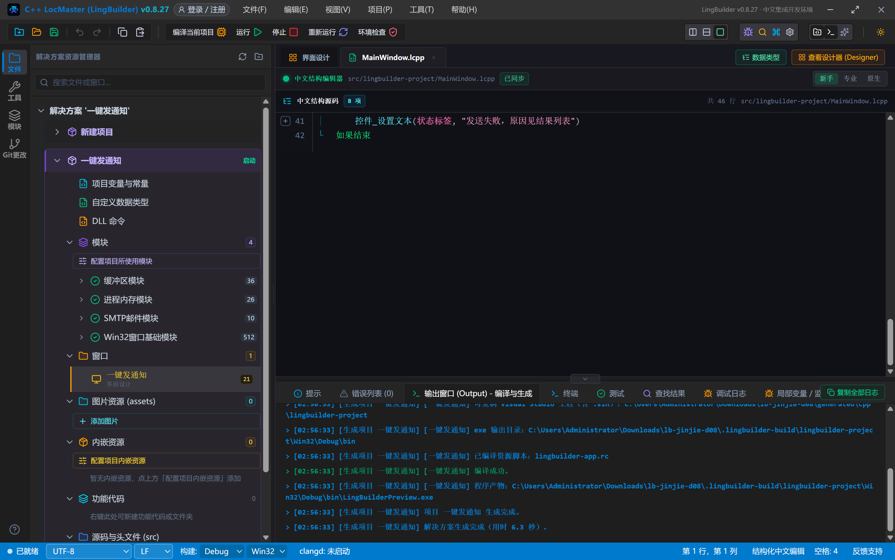The height and width of the screenshot is (560, 895).
Task: Switch editor mode to 原生
Action: click(874, 78)
